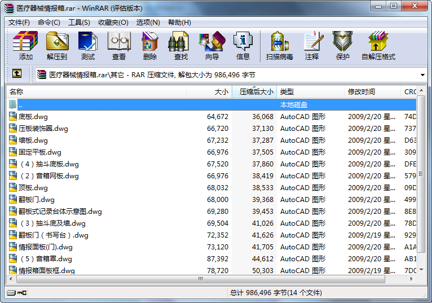Click horizontal scrollbar right arrow
Viewport: 432px width, 303px height.
tap(412, 279)
